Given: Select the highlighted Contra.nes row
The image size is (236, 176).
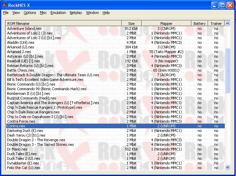Looking at the screenshot, I should [115, 126].
